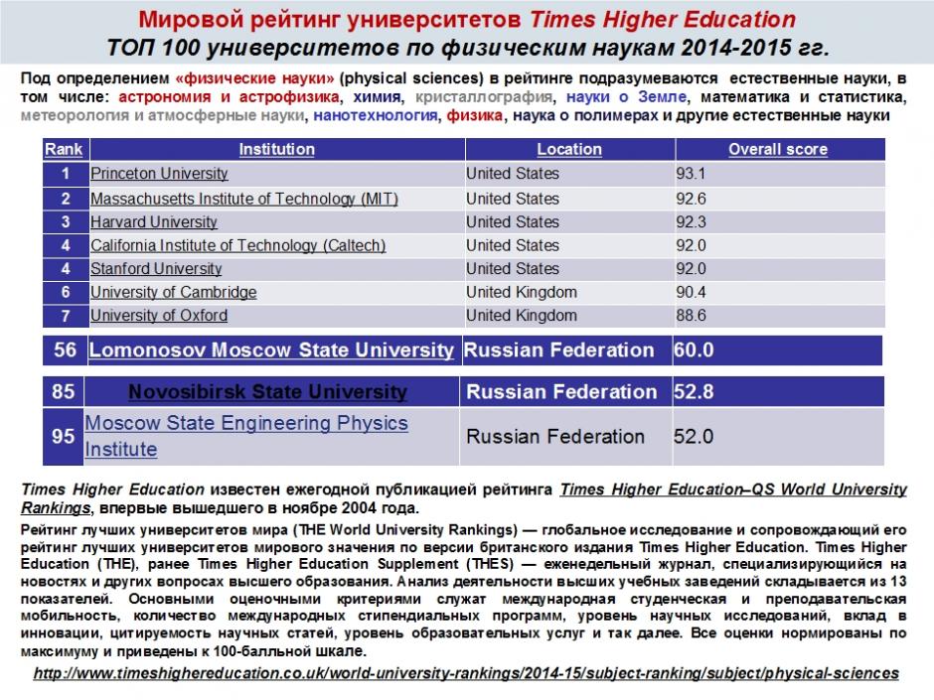Screen dimensions: 934x700
Task: Click rank number 56
Action: coord(65,350)
